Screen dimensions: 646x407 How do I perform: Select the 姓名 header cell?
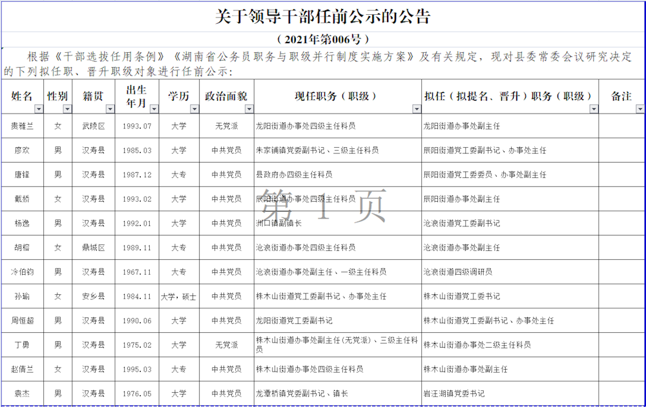coord(22,96)
